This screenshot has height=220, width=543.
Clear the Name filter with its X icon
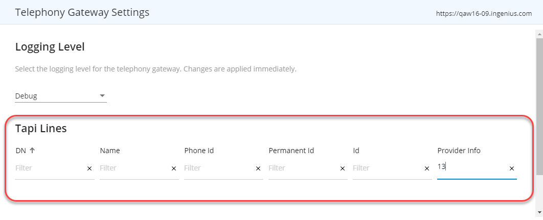pyautogui.click(x=174, y=168)
